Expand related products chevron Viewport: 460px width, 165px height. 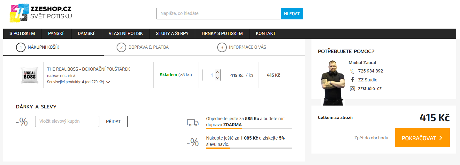click(108, 82)
